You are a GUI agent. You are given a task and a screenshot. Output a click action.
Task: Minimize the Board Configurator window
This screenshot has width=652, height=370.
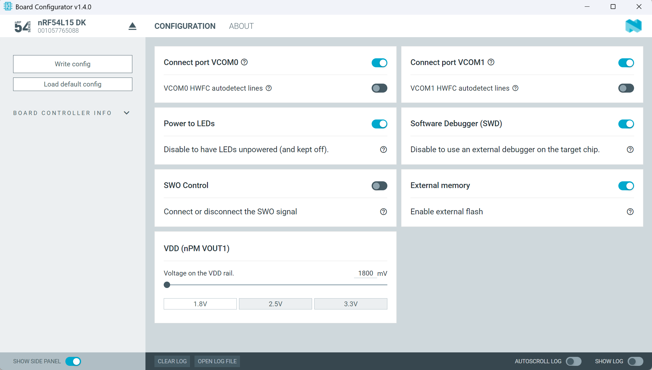587,7
